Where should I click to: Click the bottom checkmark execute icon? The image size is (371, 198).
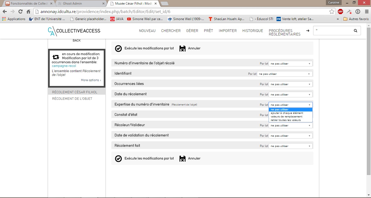tap(118, 159)
